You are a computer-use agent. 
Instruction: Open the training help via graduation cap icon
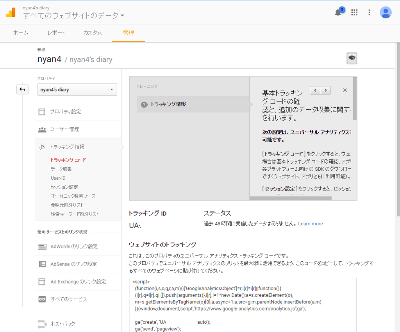tap(351, 57)
